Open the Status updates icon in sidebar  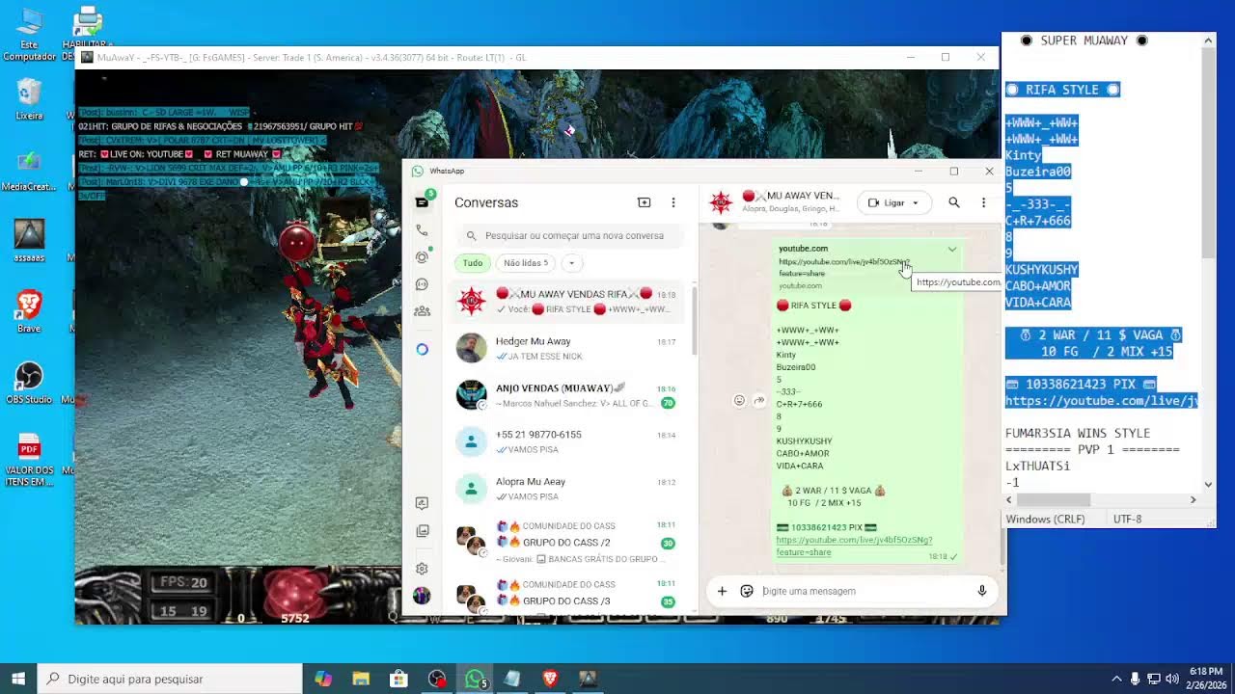[x=422, y=257]
